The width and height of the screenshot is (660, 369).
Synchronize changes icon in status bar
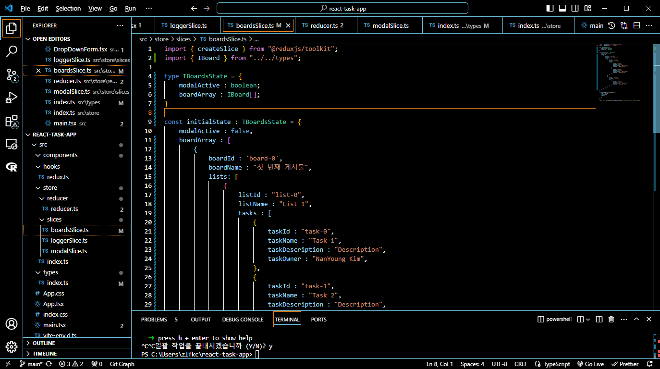49,364
